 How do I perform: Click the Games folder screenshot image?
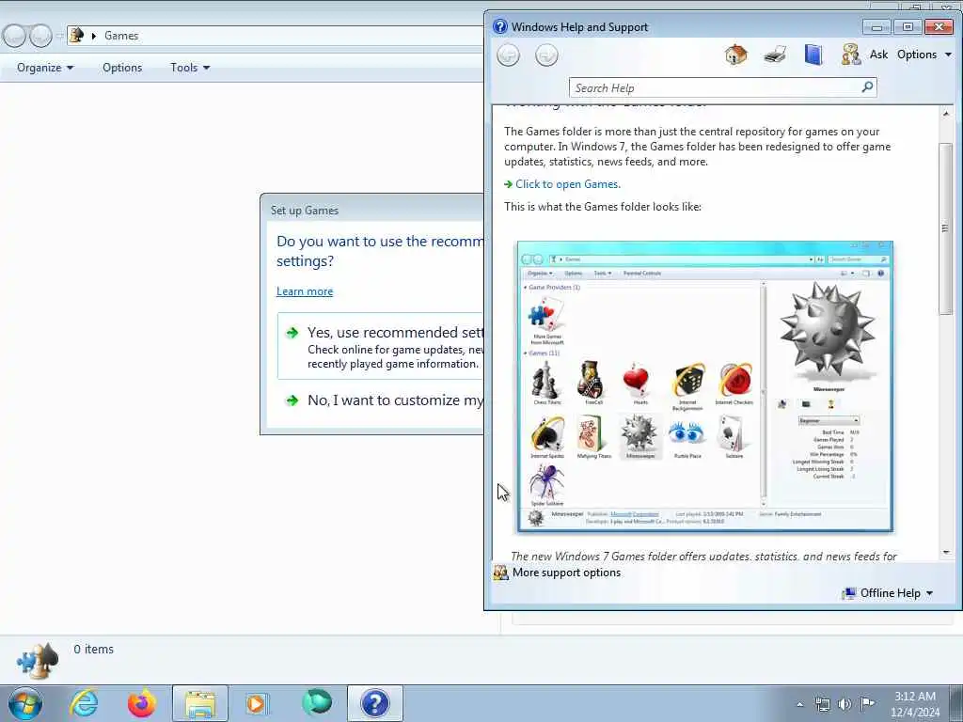tap(705, 386)
